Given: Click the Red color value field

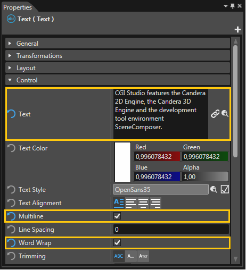Looking at the screenshot, I should click(x=157, y=156).
